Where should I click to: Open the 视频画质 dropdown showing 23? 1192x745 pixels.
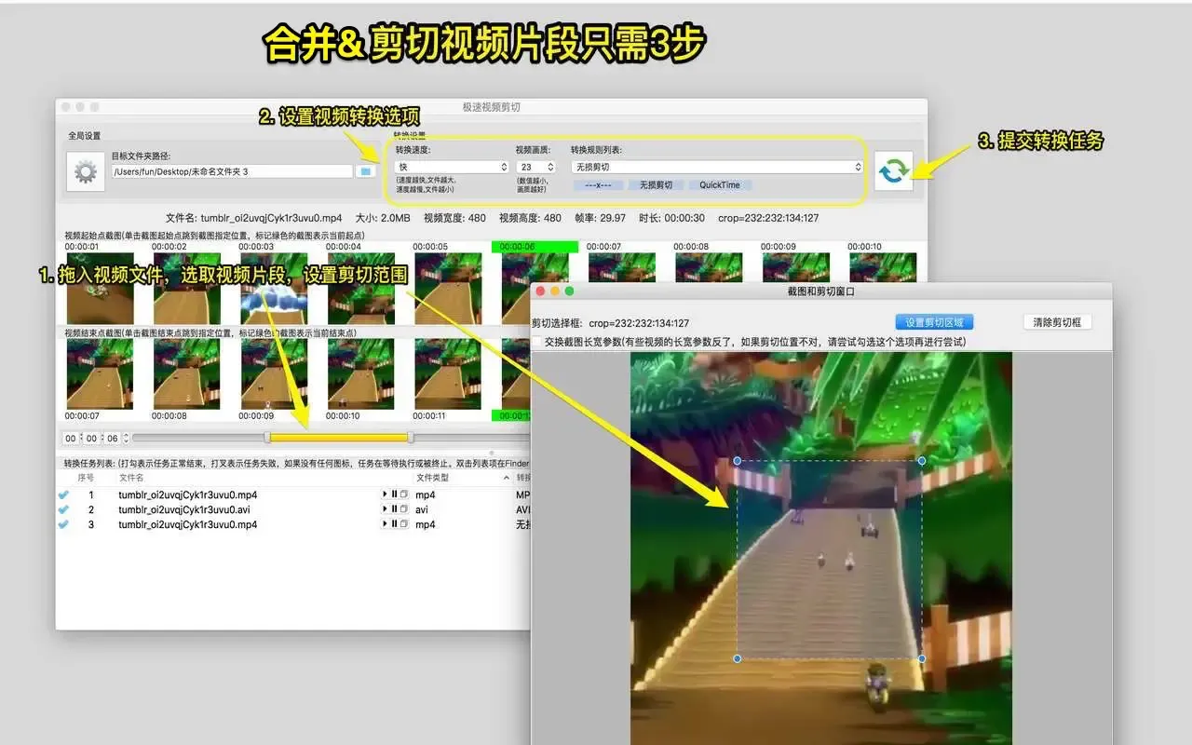[x=535, y=167]
